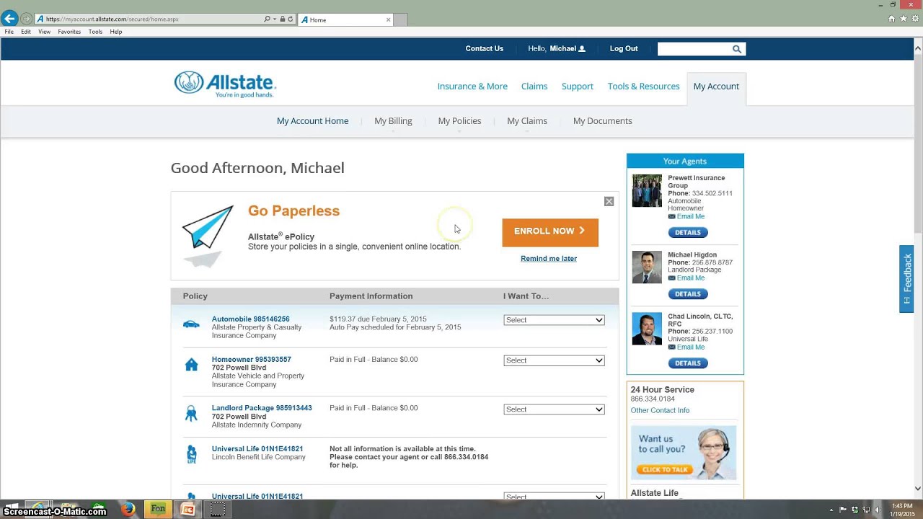Open the My Policies section
Screen dimensions: 923x519
click(459, 121)
